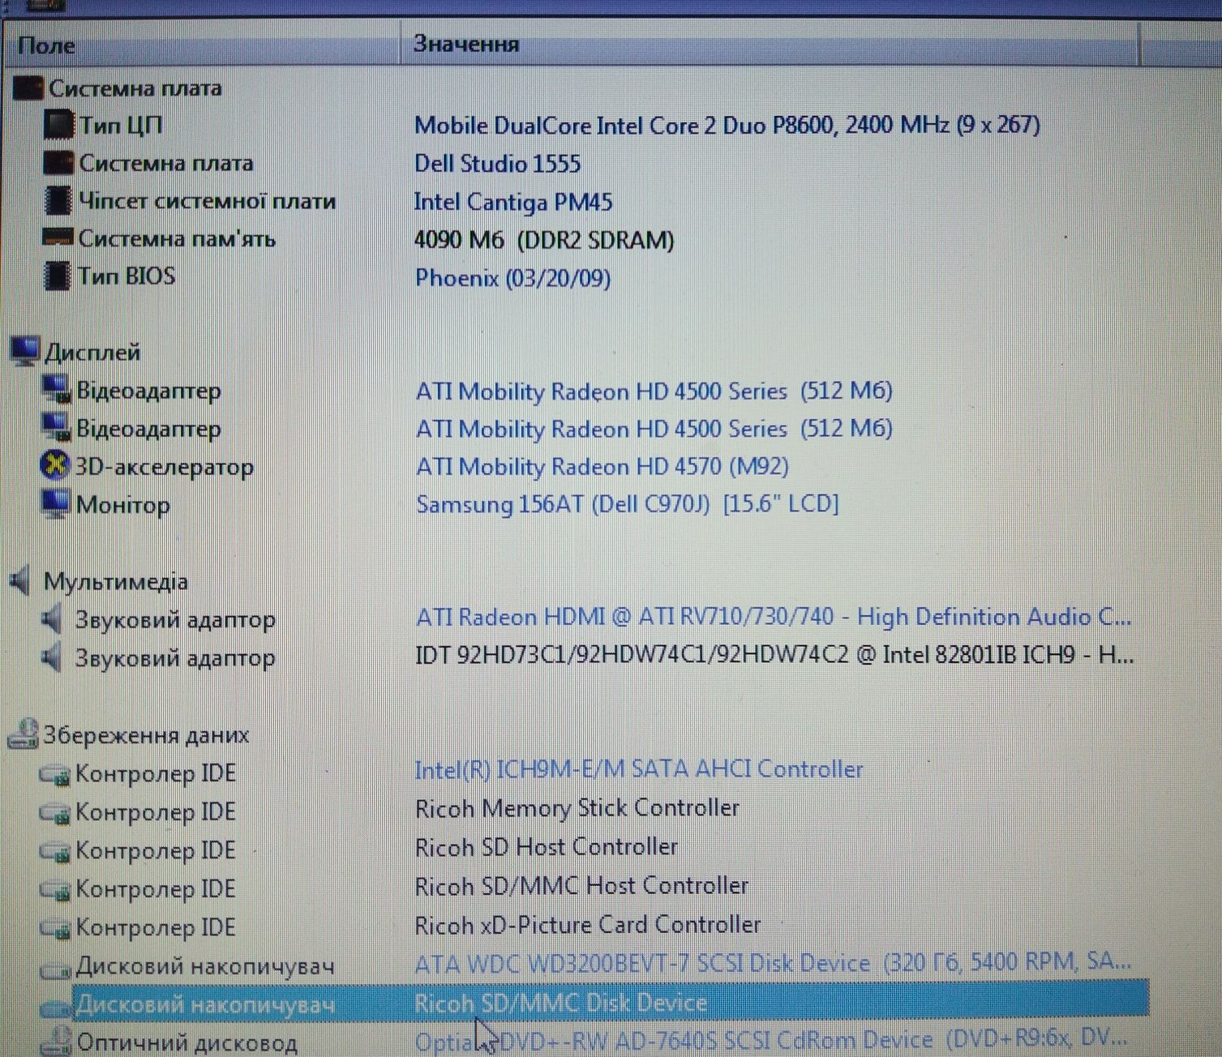Click the 3D-акселератор icon
This screenshot has width=1222, height=1057.
point(55,466)
